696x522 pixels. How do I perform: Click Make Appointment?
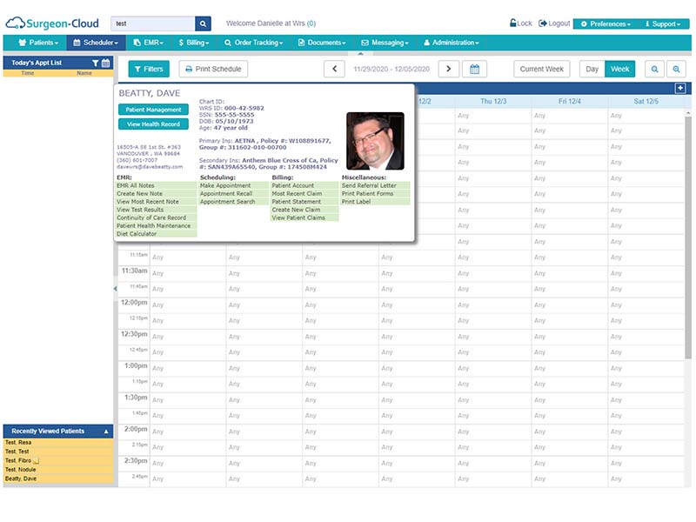point(233,185)
